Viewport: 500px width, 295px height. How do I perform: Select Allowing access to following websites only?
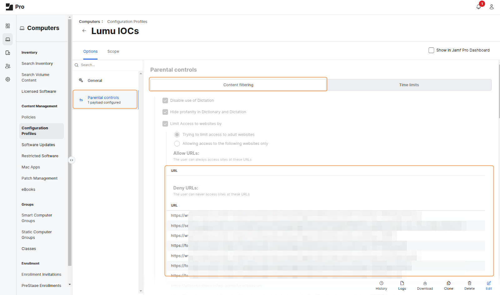click(177, 144)
